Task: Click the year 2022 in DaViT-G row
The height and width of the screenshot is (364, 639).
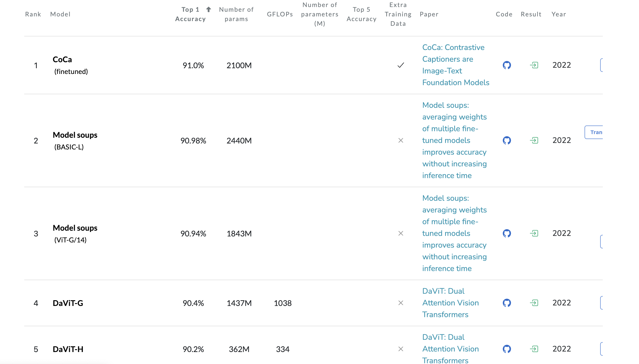Action: coord(562,303)
